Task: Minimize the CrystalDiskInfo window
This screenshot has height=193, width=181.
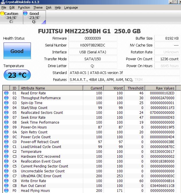Action: 171,2
